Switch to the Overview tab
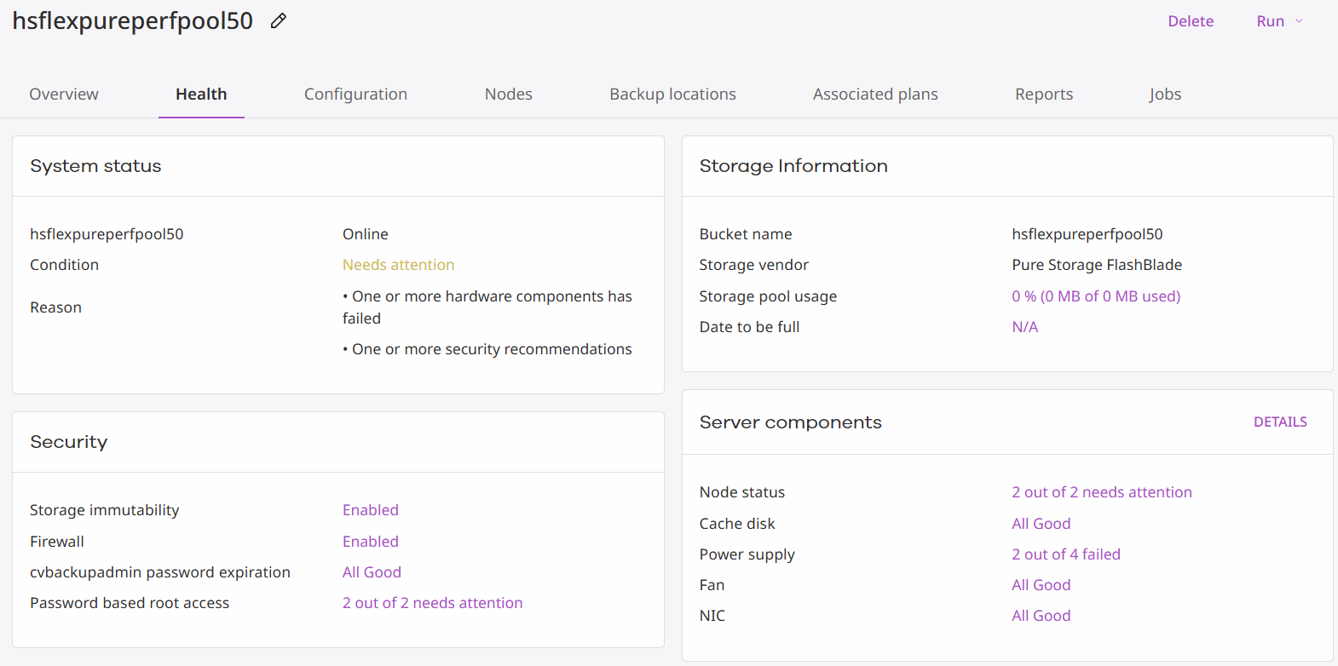Viewport: 1338px width, 666px height. pyautogui.click(x=64, y=95)
